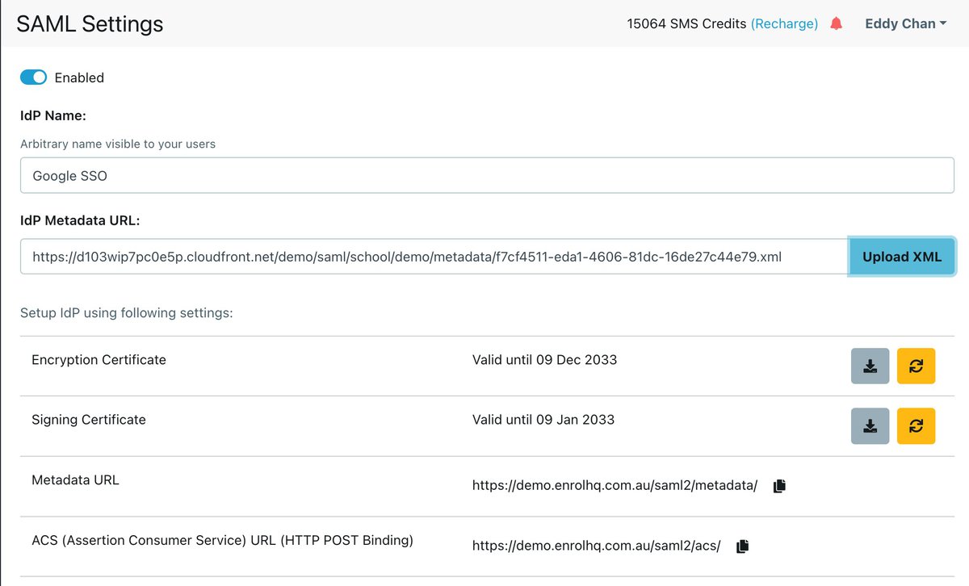Expand the Eddy Chan user menu
Screen dimensions: 969x586
point(905,23)
